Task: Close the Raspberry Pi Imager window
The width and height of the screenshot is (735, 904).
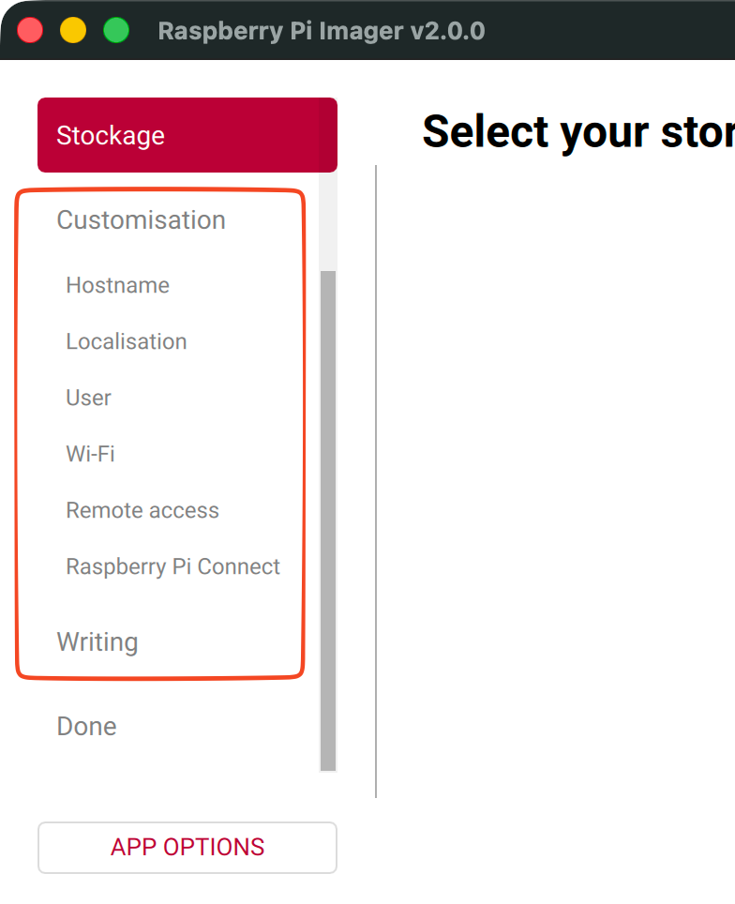Action: click(x=30, y=30)
